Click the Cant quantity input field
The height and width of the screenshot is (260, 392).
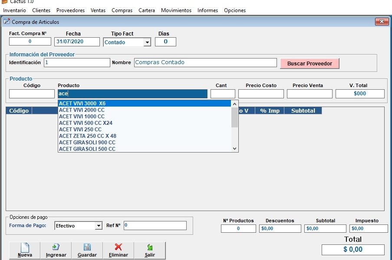coord(223,94)
